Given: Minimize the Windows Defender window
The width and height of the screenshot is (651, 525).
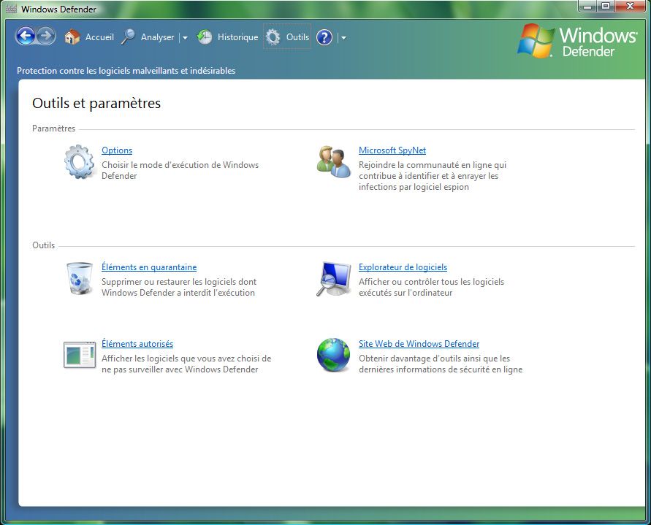Looking at the screenshot, I should tap(587, 7).
